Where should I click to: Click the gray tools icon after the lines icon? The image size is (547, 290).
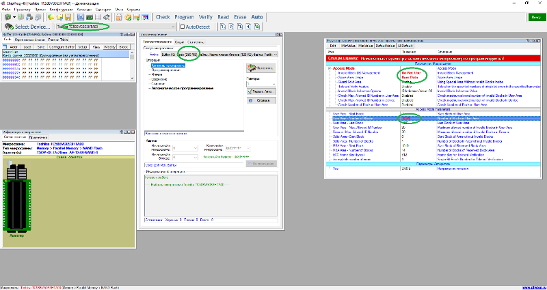(x=107, y=17)
